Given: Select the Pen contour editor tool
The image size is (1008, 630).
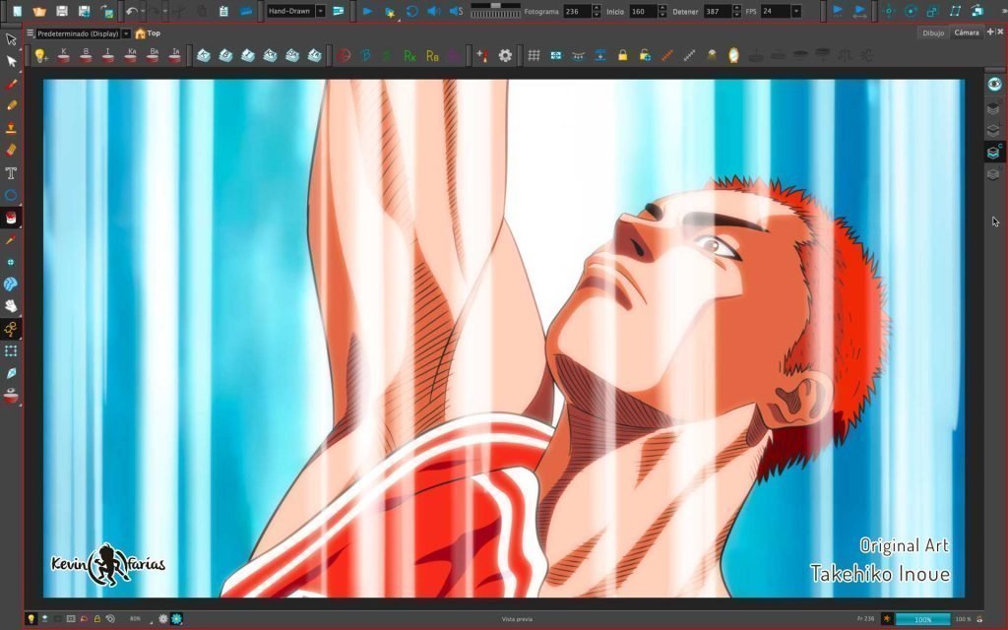Looking at the screenshot, I should [x=11, y=373].
